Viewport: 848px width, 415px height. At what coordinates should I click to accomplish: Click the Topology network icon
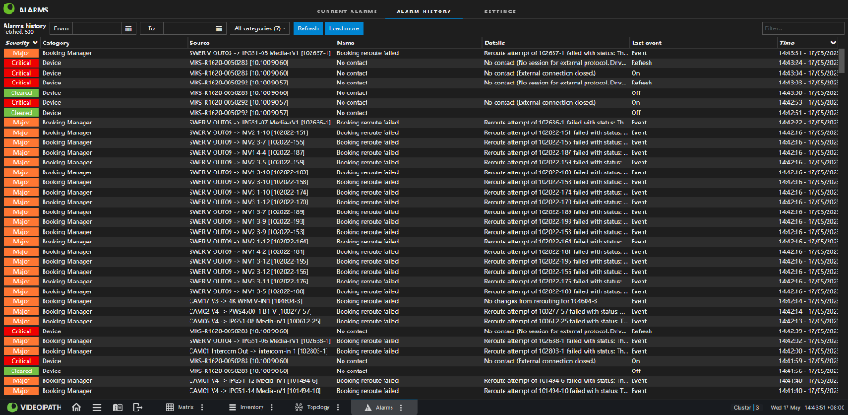tap(298, 407)
